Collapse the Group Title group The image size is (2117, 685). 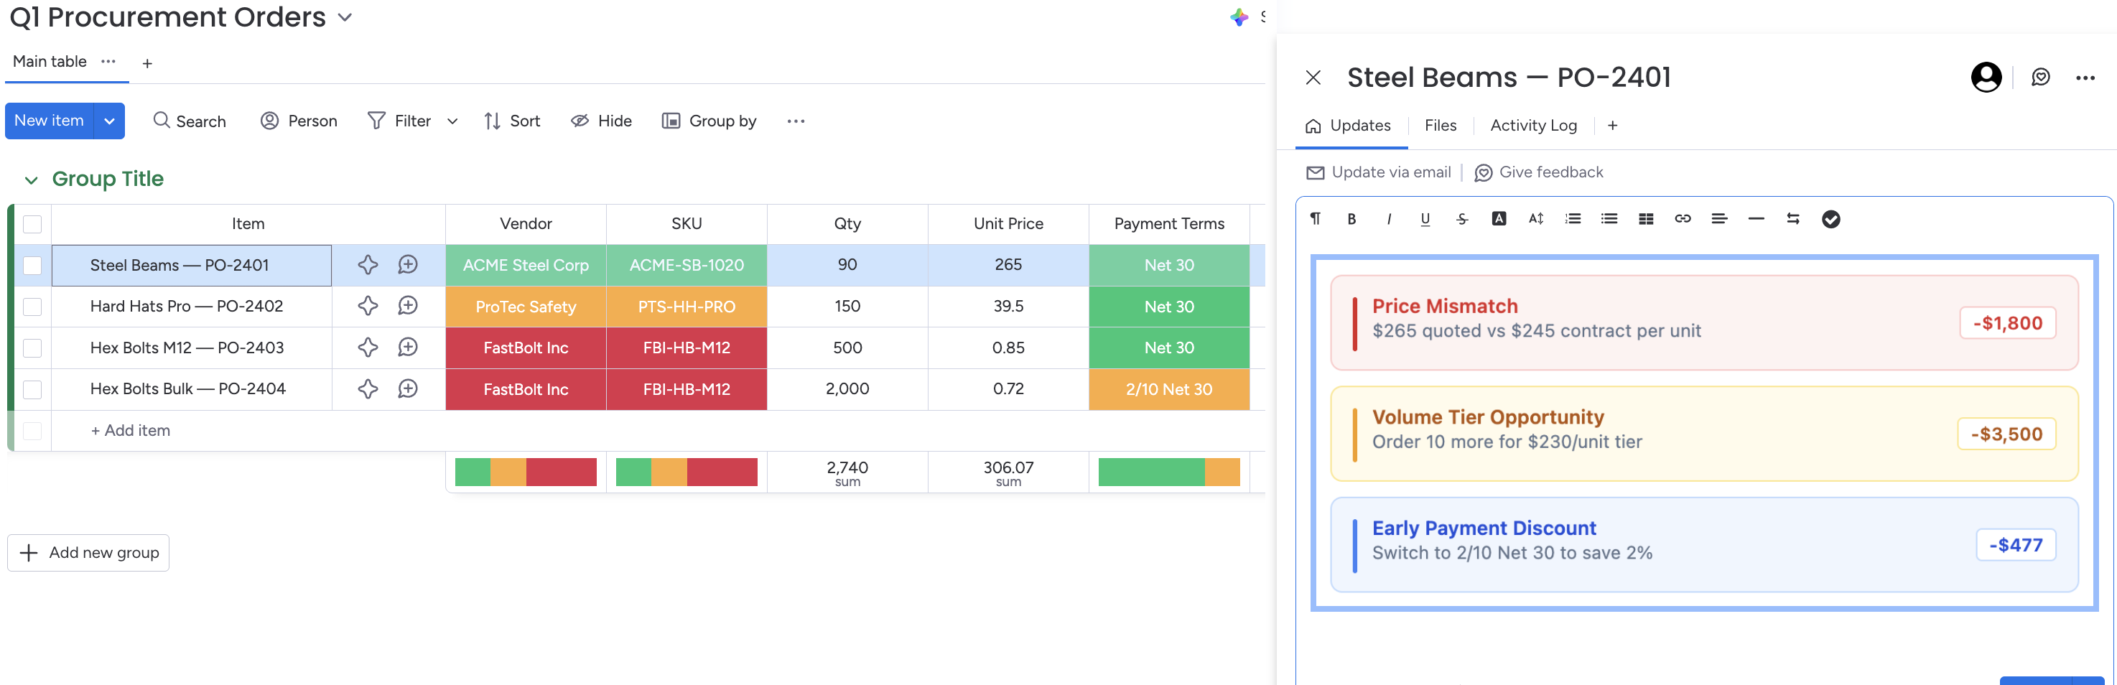coord(30,179)
